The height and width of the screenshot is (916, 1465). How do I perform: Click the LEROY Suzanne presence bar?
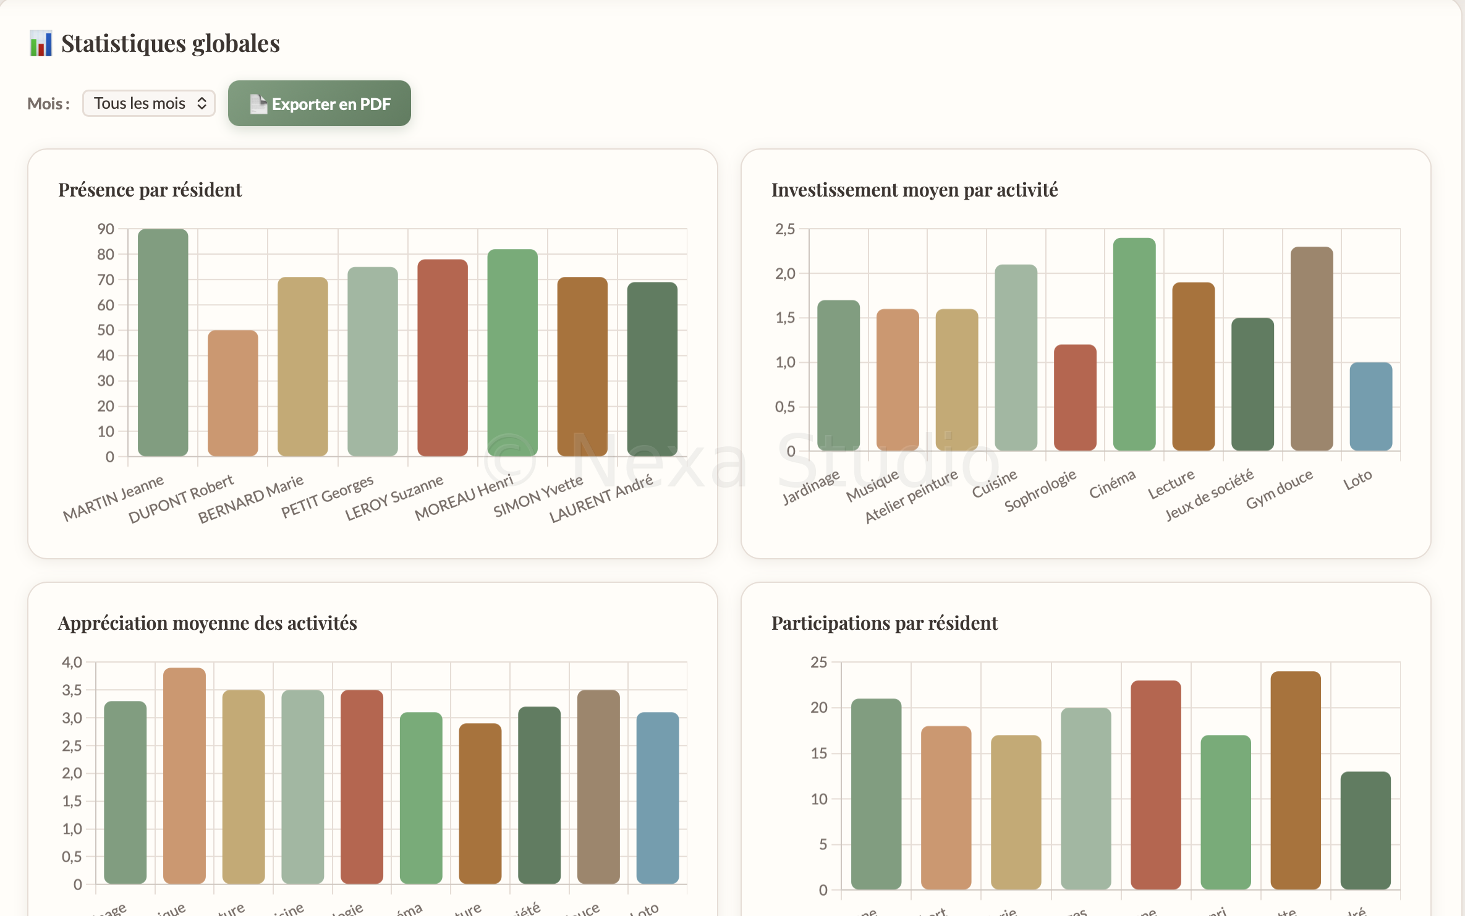click(x=442, y=358)
